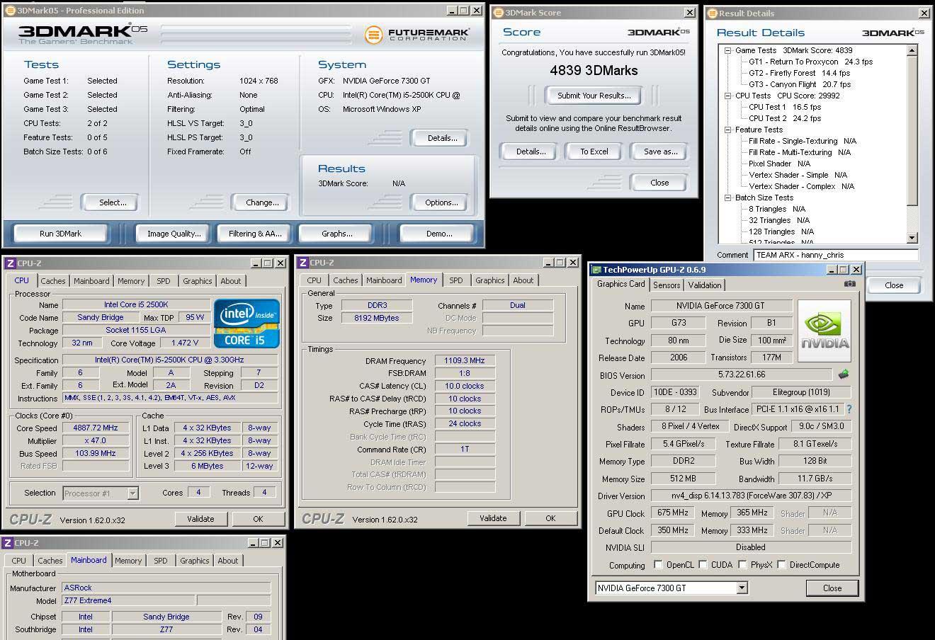The height and width of the screenshot is (640, 935).
Task: Click the Core Speed 4887.72 MHz value
Action: tap(96, 428)
